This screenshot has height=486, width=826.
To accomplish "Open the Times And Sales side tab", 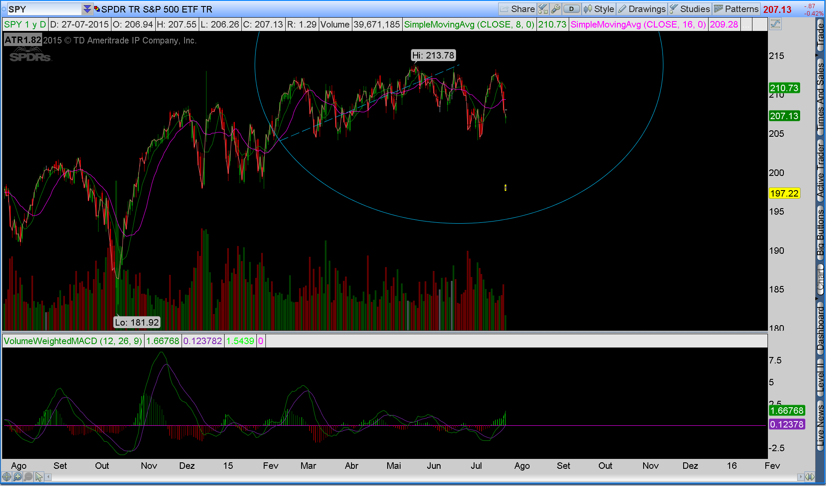I will click(x=820, y=97).
